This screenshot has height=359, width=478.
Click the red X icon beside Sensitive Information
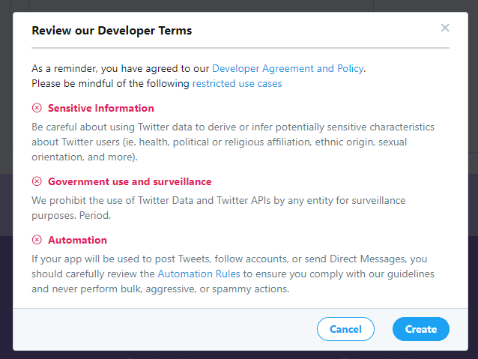click(x=37, y=108)
